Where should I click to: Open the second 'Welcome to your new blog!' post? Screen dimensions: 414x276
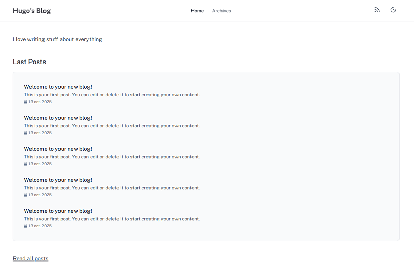click(58, 118)
